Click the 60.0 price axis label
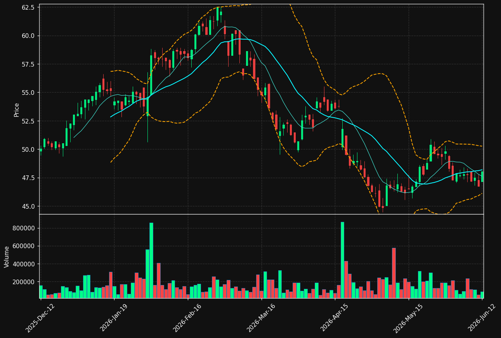 pyautogui.click(x=28, y=36)
